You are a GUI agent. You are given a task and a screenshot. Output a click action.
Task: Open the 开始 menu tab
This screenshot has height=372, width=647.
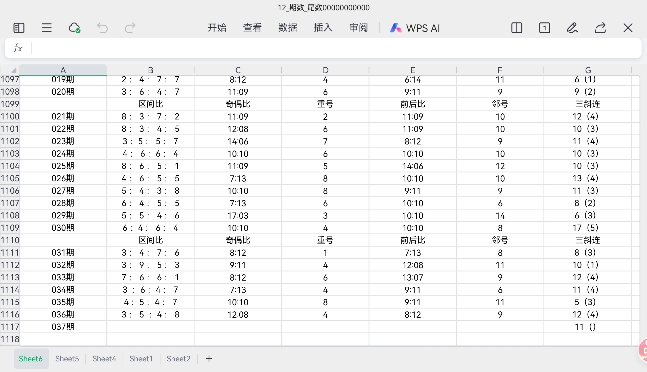tap(217, 28)
